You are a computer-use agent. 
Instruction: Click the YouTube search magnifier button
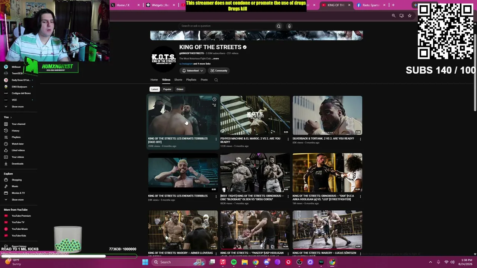point(278,26)
